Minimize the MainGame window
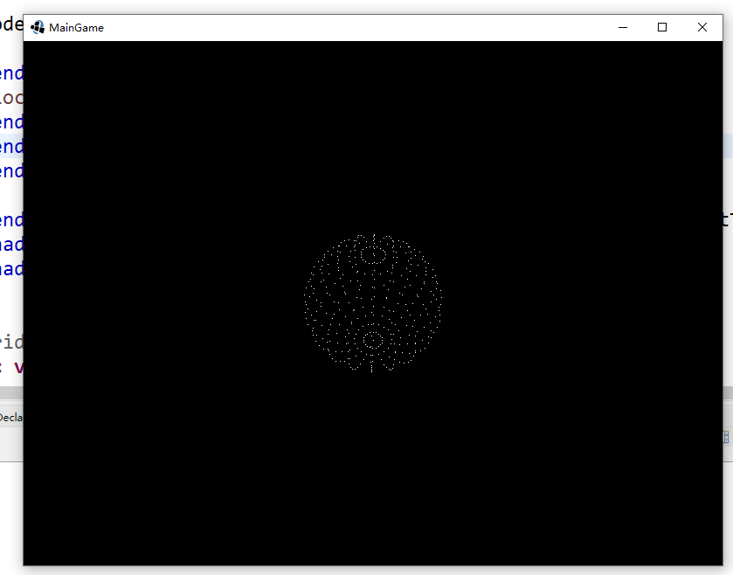733x575 pixels. click(623, 28)
